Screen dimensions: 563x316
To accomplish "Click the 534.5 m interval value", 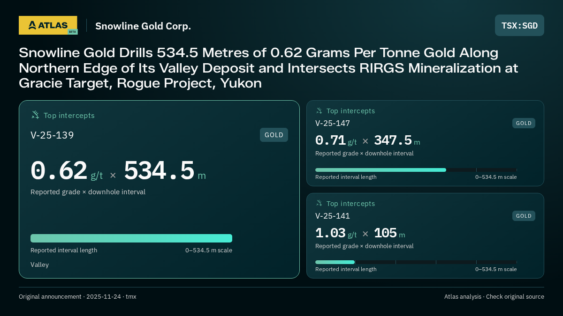I will [x=165, y=171].
